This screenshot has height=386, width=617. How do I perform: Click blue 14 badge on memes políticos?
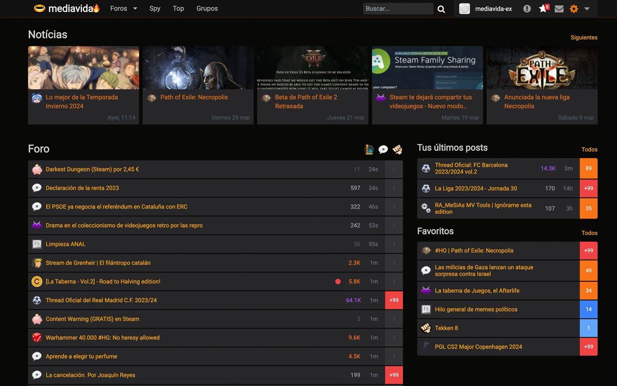(589, 309)
